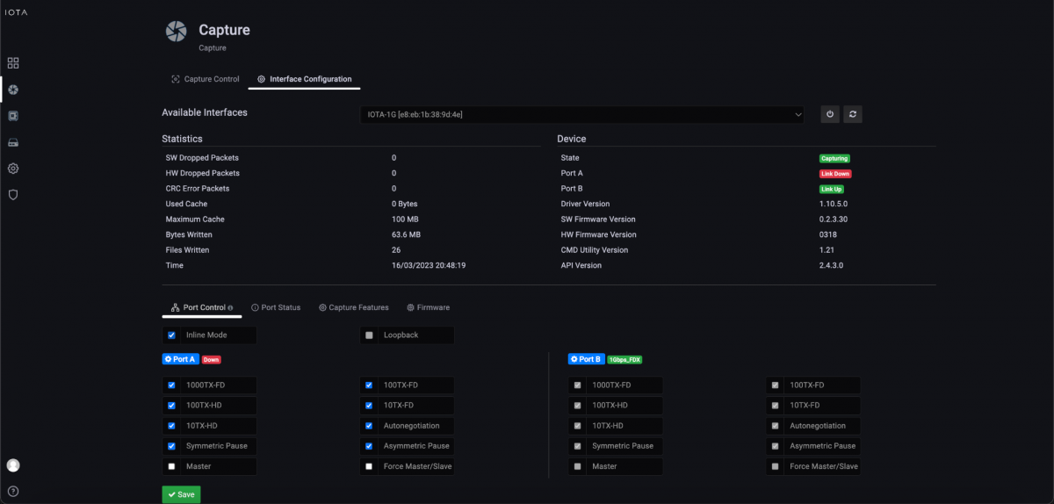Switch to the Firmware tab
This screenshot has width=1054, height=504.
pyautogui.click(x=429, y=307)
